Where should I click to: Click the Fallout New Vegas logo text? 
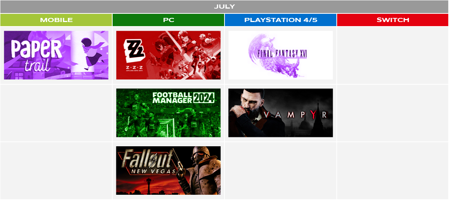(149, 162)
